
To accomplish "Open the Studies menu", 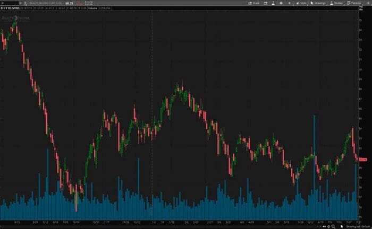I will coord(336,3).
